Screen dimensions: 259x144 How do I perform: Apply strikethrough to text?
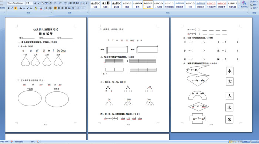coord(21,8)
